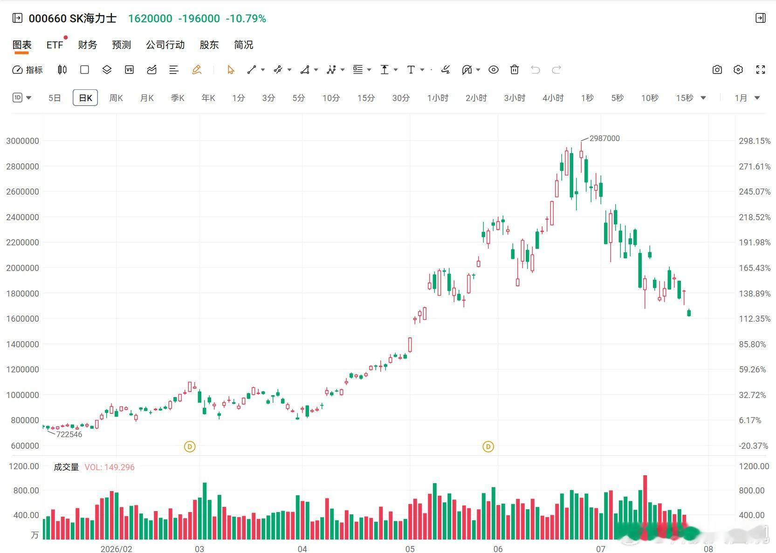The width and height of the screenshot is (776, 553).
Task: Select the square layout icon
Action: coord(84,70)
